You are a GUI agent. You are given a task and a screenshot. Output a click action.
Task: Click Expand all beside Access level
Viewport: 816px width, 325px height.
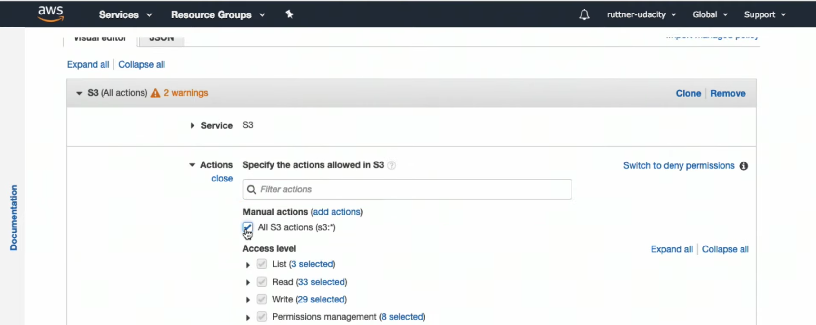[x=672, y=249]
